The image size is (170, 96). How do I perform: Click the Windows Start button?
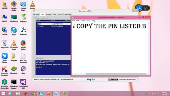click(x=3, y=94)
